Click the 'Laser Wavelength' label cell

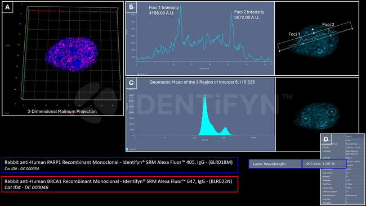[275, 164]
